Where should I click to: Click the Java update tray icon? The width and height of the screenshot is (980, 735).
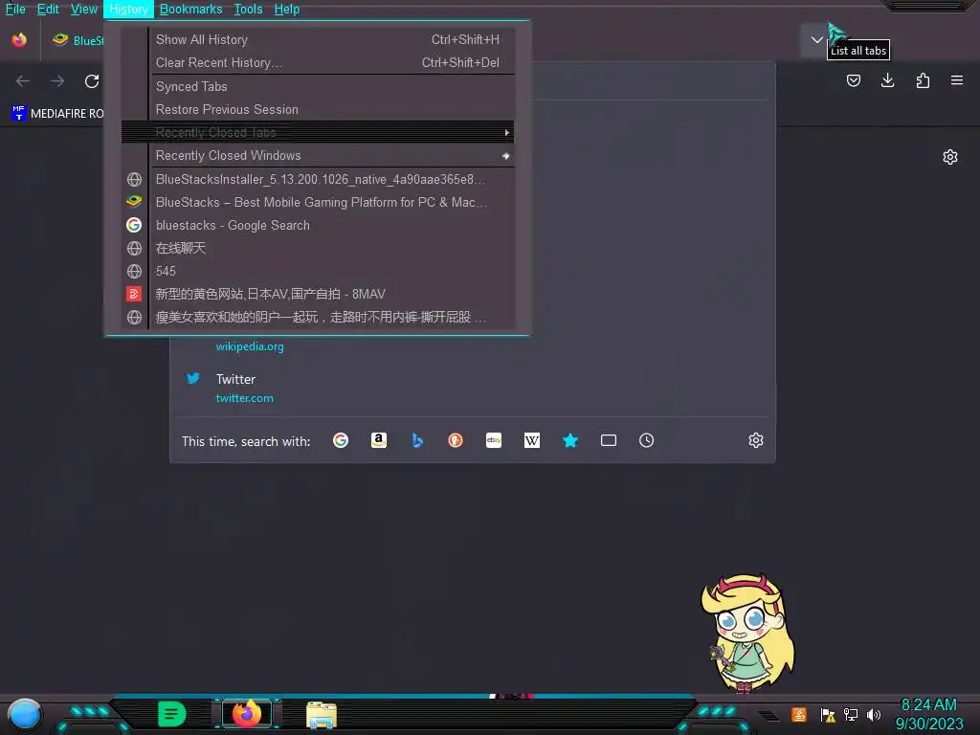[799, 714]
